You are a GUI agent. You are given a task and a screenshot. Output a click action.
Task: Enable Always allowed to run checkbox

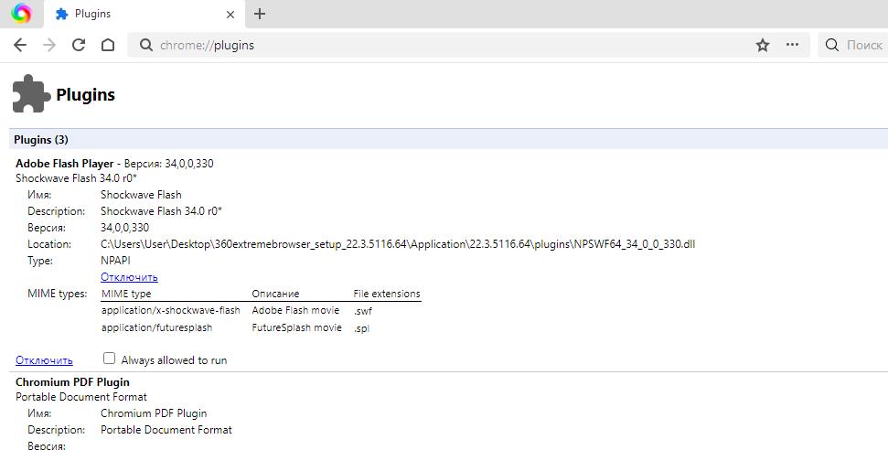[110, 359]
